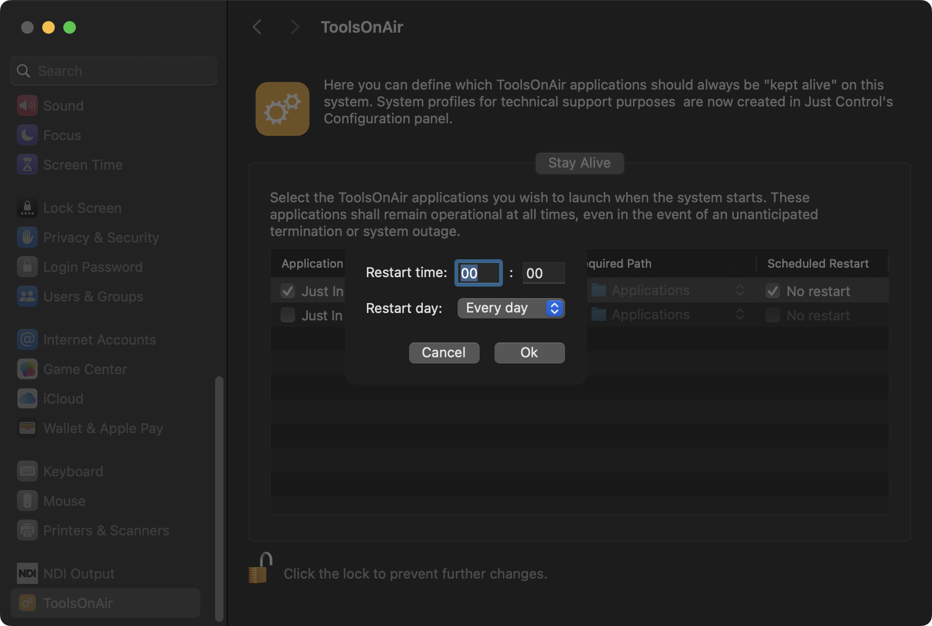
Task: Click the Lock Screen icon
Action: [27, 208]
